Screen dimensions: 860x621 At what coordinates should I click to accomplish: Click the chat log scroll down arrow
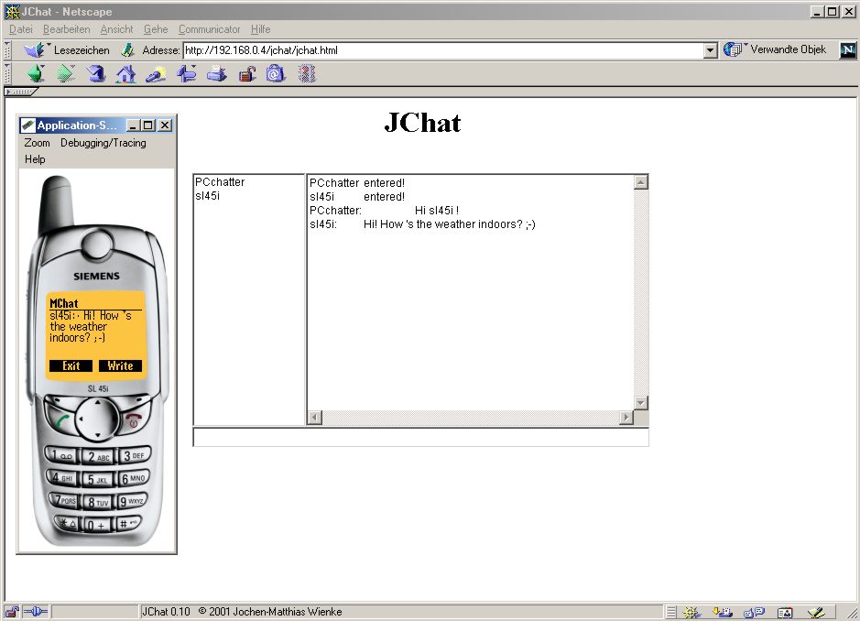[x=641, y=403]
